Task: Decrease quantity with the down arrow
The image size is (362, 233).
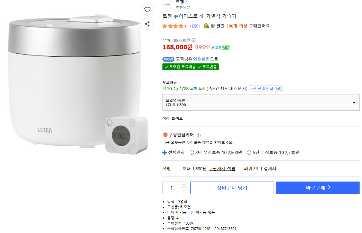Action: [184, 191]
